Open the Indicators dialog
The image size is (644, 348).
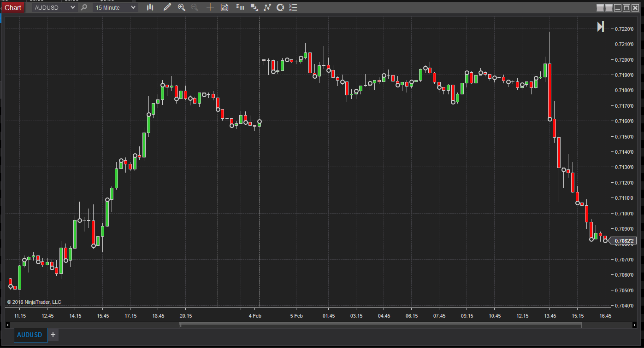(x=267, y=7)
